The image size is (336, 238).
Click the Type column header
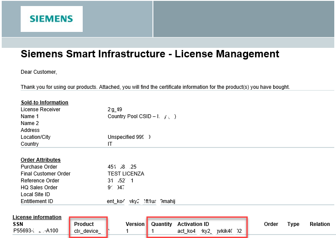coord(293,224)
